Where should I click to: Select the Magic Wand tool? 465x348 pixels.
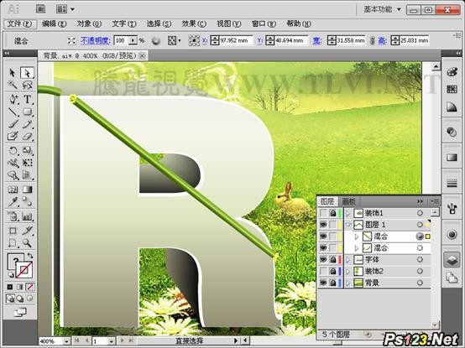[13, 86]
